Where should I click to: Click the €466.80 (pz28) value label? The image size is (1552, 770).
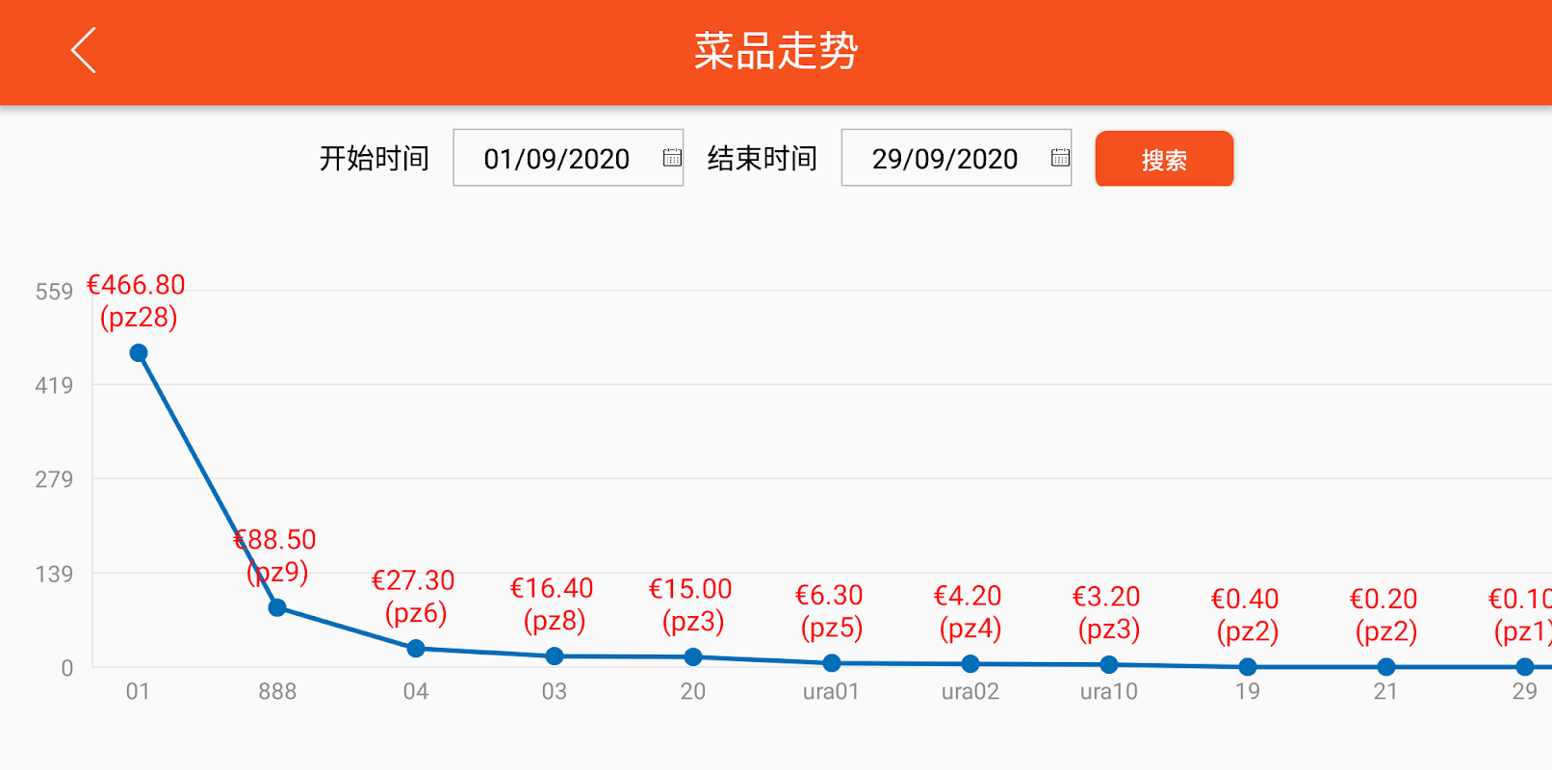coord(137,301)
